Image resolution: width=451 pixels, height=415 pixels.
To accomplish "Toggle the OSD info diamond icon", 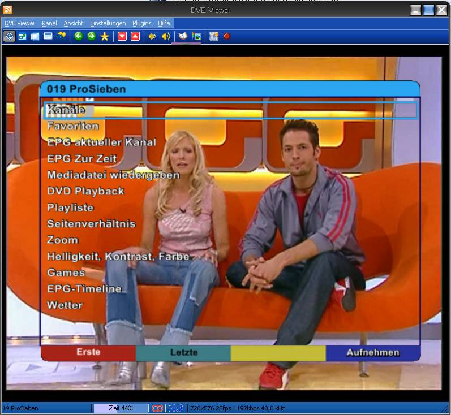I will tap(10, 37).
